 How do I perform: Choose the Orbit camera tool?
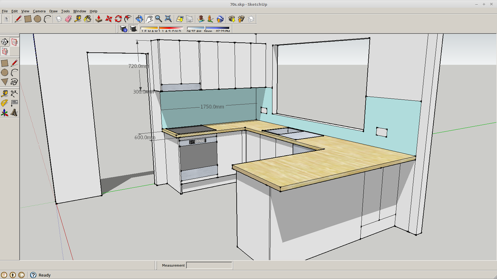[x=139, y=19]
